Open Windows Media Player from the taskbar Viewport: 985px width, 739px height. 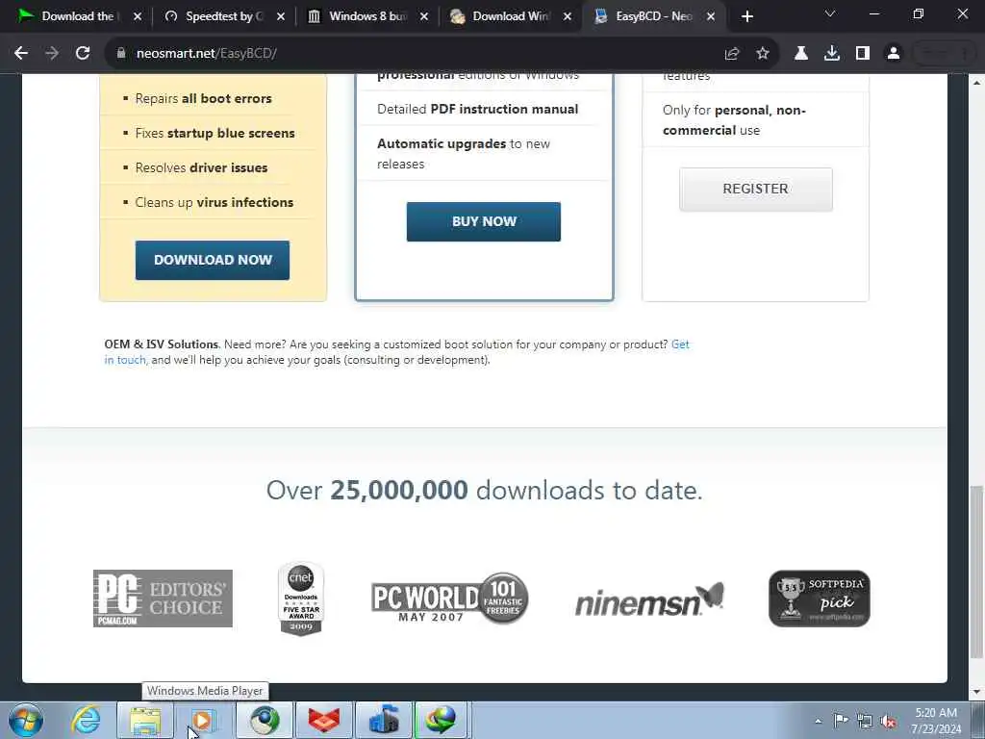pos(203,720)
